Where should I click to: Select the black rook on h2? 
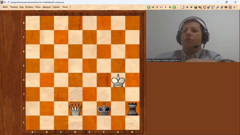pyautogui.click(x=132, y=109)
